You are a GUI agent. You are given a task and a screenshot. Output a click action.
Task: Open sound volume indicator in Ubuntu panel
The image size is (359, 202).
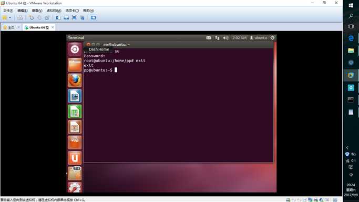tap(225, 38)
